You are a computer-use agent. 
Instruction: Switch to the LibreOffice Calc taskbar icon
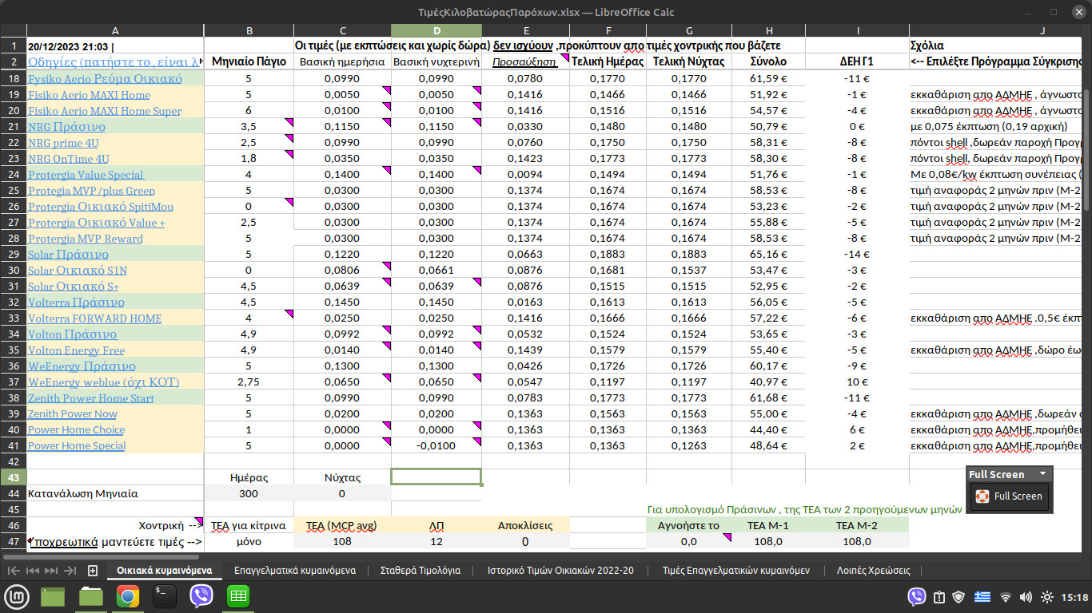[x=238, y=596]
